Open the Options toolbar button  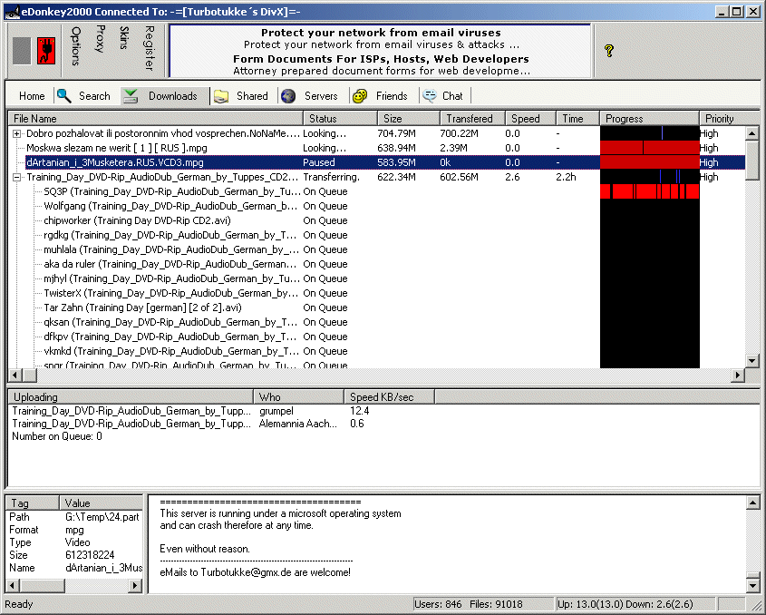pyautogui.click(x=76, y=46)
